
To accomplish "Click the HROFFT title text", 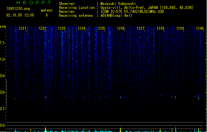I will [x=34, y=3].
